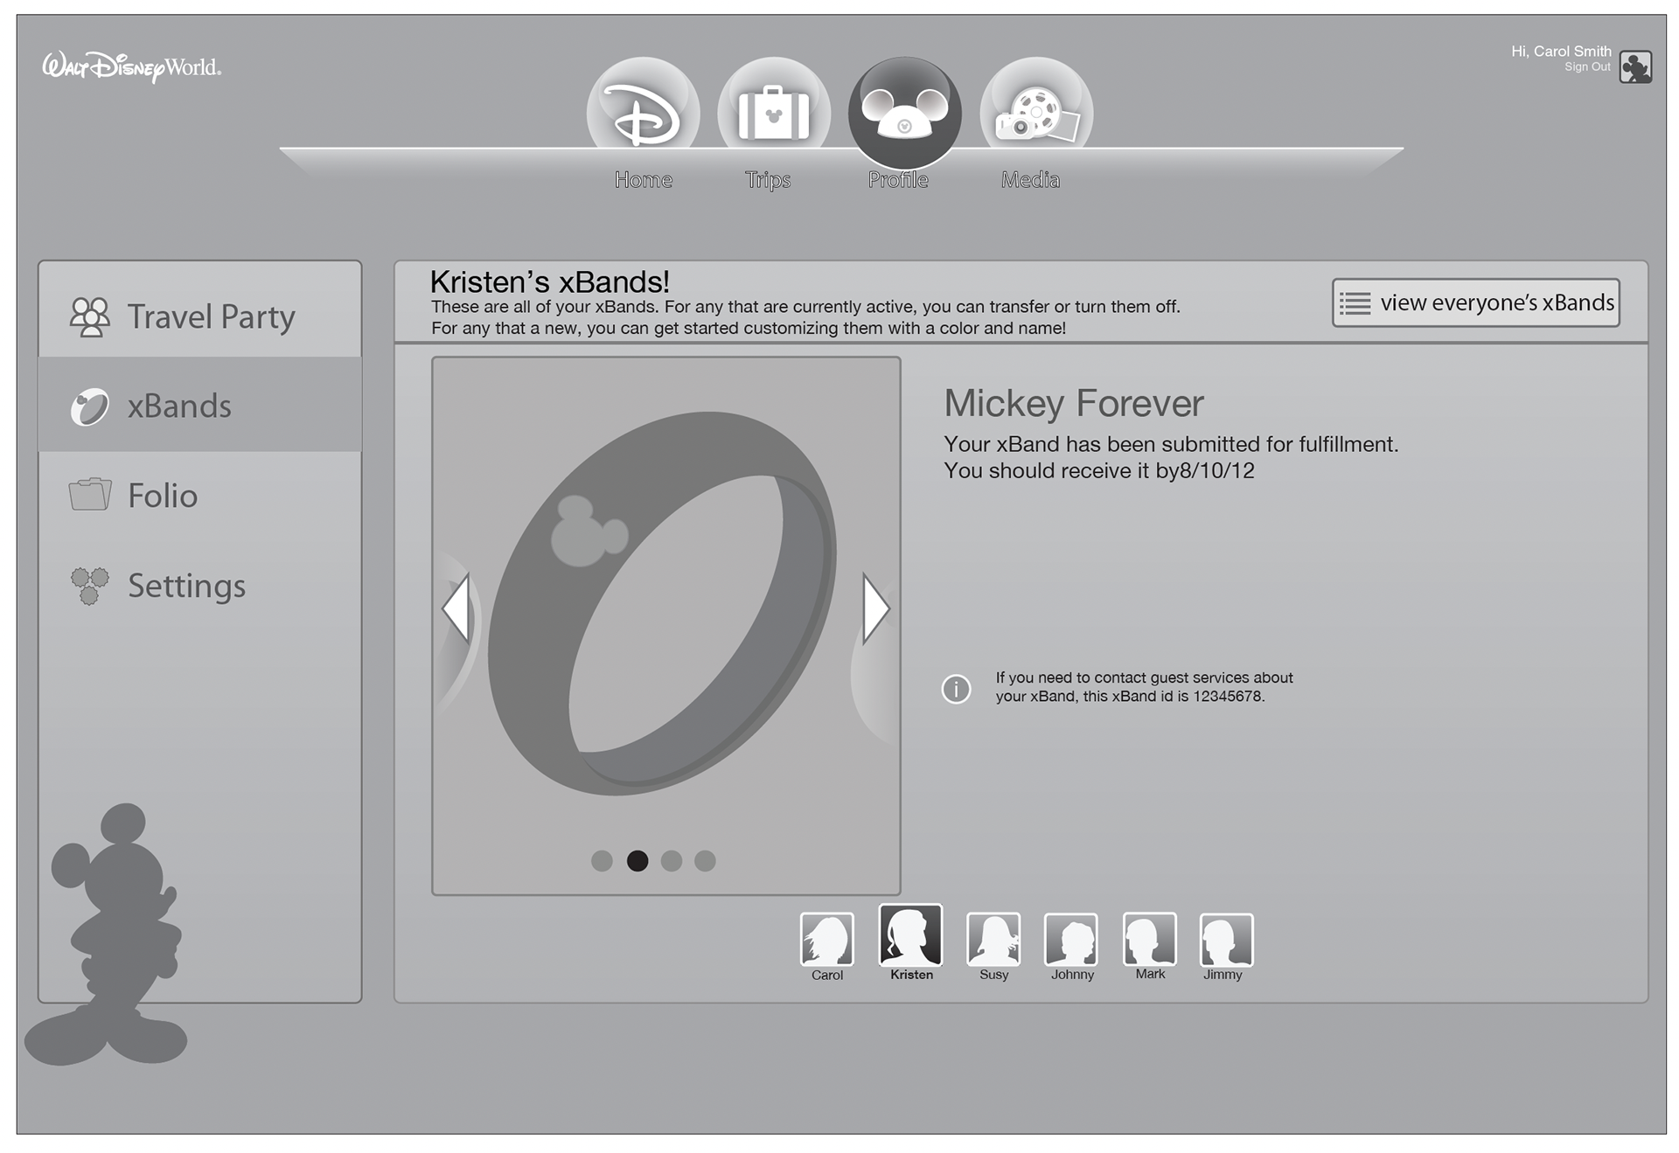Open the Media film reel icon

click(x=1036, y=114)
